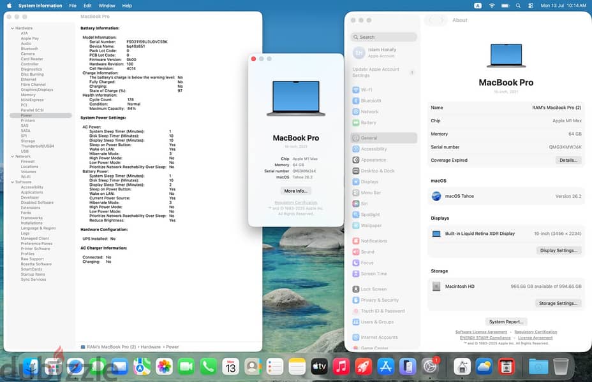Select General in Settings sidebar
Screen dimensions: 592x382
coord(383,138)
